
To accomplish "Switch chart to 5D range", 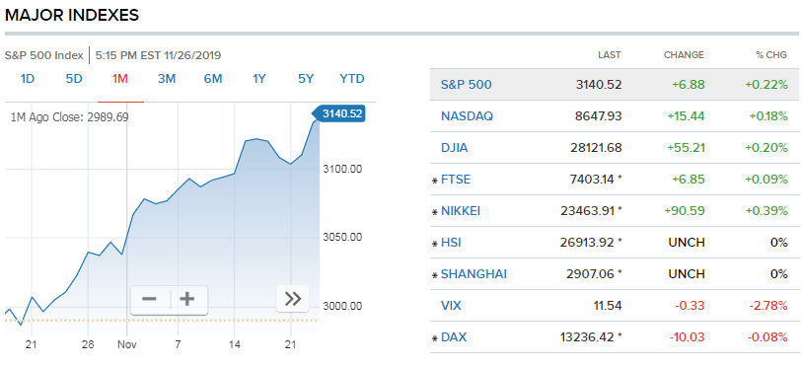I will pyautogui.click(x=74, y=79).
